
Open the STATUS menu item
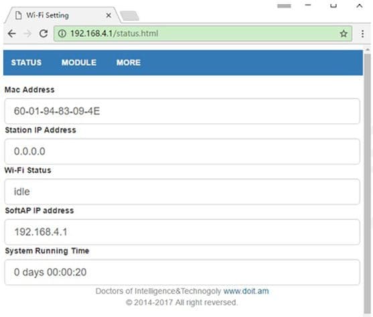[26, 62]
